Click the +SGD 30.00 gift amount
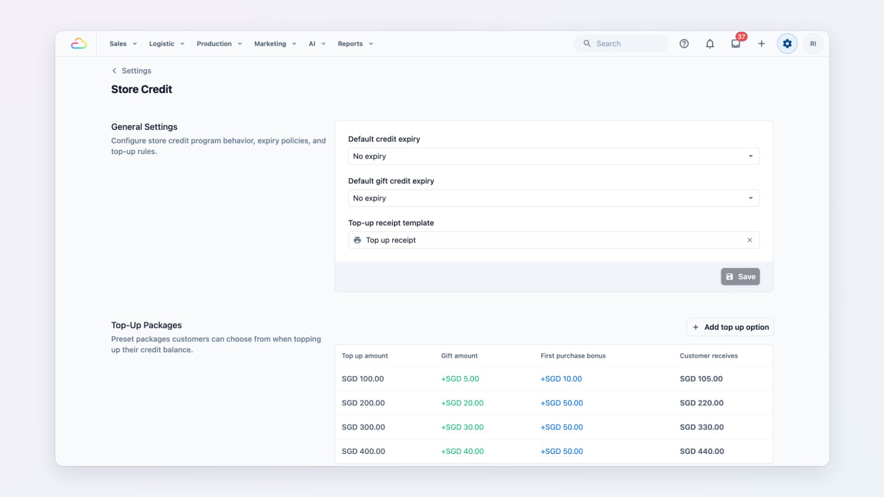This screenshot has width=884, height=497. (462, 427)
